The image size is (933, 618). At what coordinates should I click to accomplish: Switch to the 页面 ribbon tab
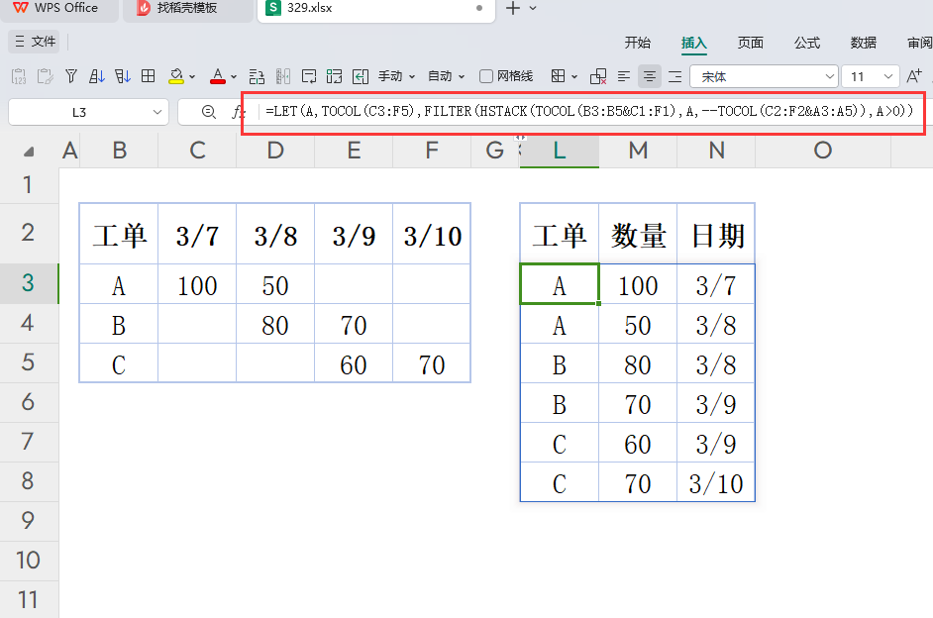(751, 43)
